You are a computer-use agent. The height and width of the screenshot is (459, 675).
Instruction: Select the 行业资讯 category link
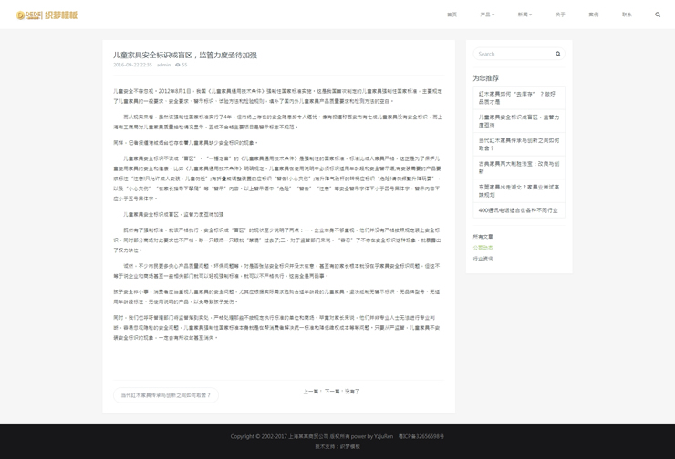point(483,259)
